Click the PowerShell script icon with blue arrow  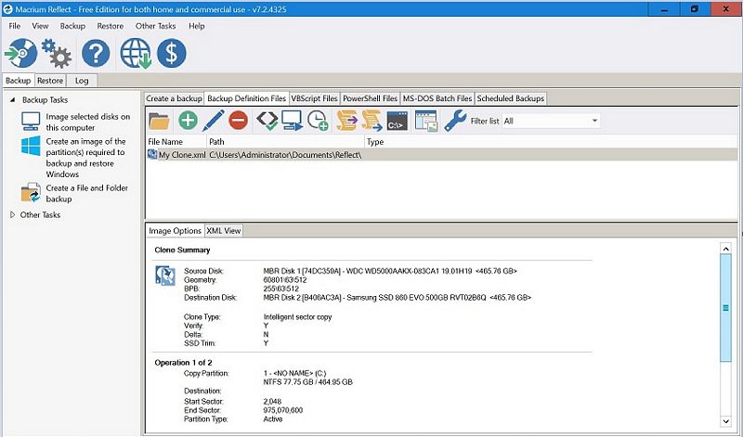coord(372,121)
